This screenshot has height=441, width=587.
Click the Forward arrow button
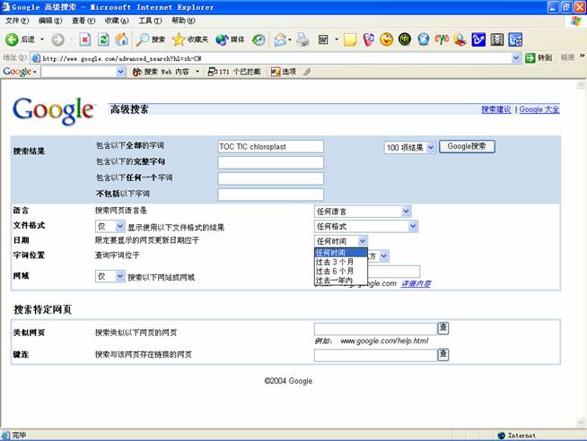[x=57, y=39]
